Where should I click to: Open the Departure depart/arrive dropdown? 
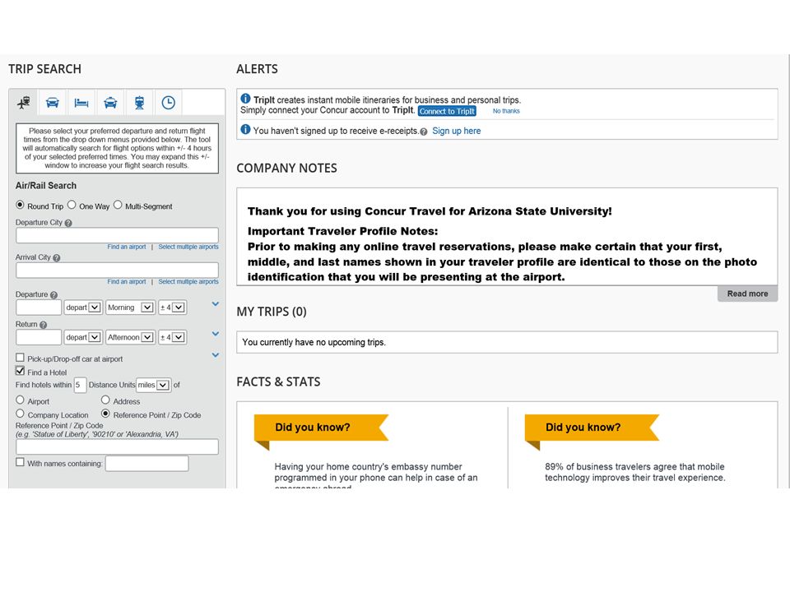click(83, 308)
